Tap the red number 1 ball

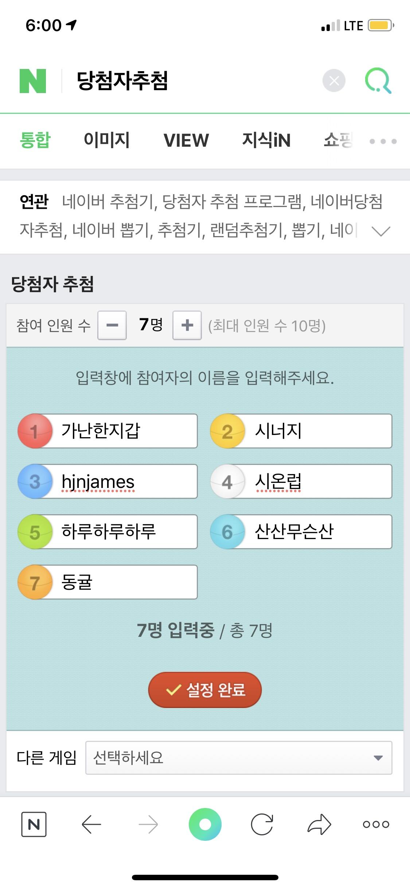pos(35,431)
